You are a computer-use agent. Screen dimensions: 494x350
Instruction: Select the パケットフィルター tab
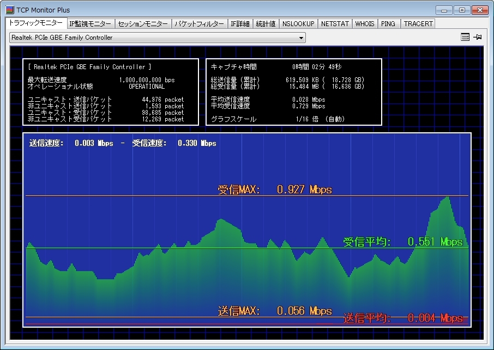[200, 24]
